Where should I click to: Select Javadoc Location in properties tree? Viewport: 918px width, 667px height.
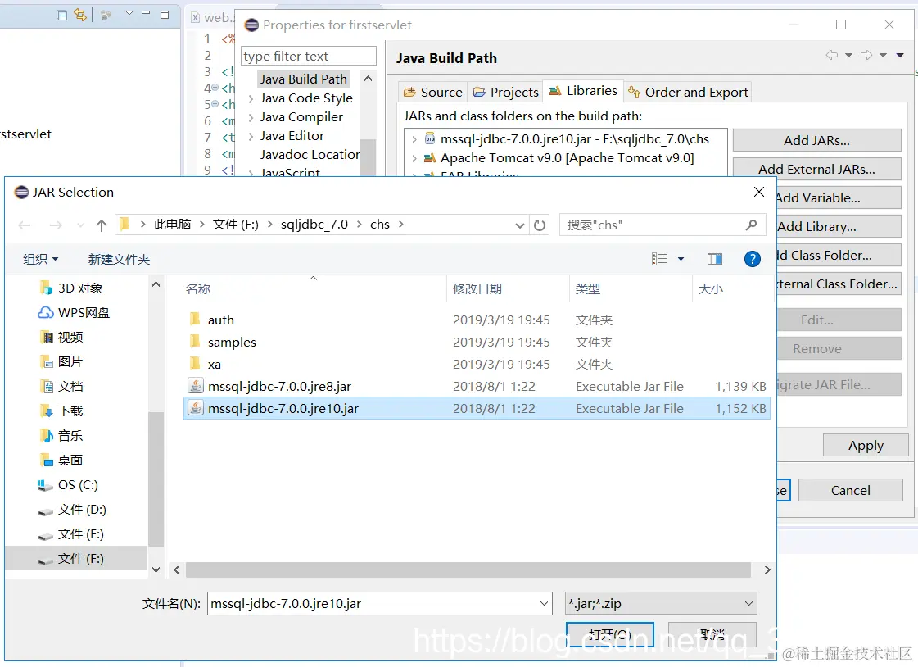click(310, 155)
